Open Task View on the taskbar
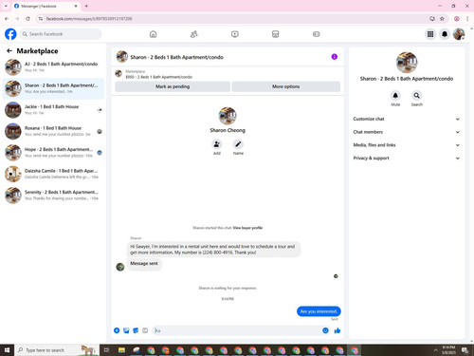The image size is (474, 356). click(106, 350)
